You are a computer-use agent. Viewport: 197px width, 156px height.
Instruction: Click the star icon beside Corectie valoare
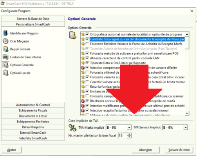pyautogui.click(x=83, y=82)
